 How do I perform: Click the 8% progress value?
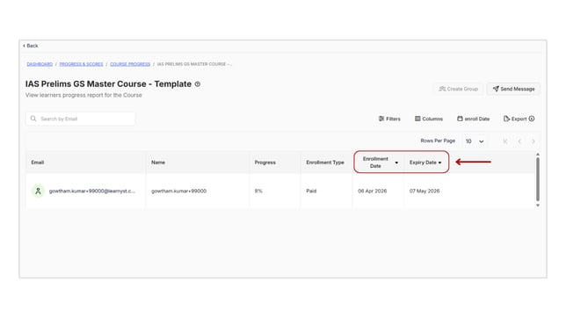tap(258, 191)
